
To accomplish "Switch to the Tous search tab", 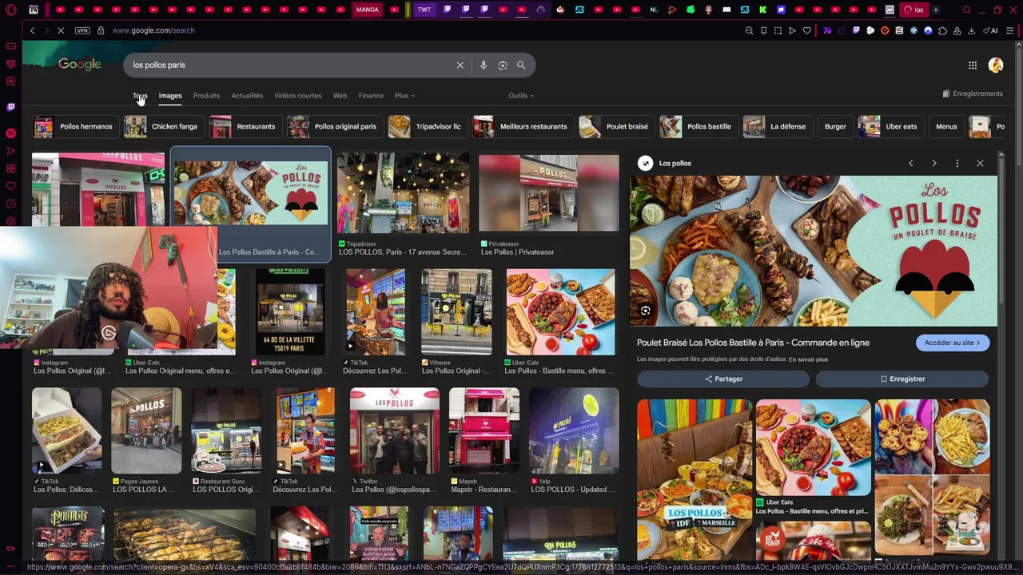I will 140,96.
